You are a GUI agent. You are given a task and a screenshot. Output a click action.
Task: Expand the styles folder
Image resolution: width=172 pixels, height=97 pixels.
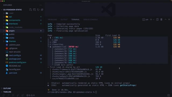click(4, 38)
